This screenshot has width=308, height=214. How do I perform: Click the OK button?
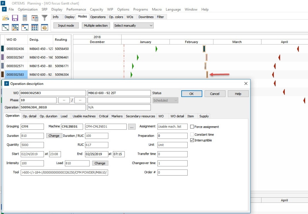pos(192,94)
